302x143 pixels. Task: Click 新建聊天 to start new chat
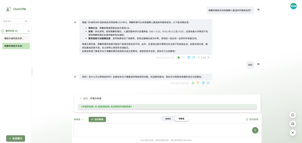pos(15,138)
